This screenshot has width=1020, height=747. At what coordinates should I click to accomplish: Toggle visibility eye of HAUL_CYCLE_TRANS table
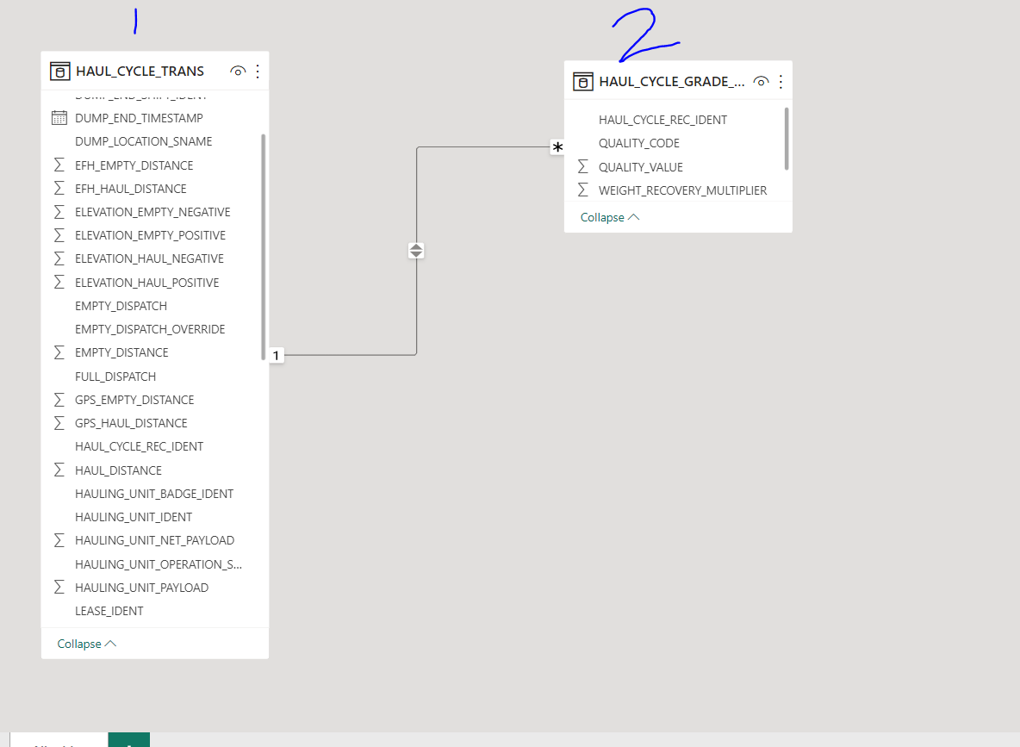pyautogui.click(x=238, y=71)
